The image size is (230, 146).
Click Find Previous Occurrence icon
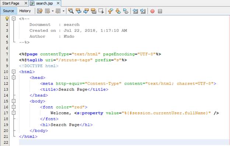tap(79, 11)
